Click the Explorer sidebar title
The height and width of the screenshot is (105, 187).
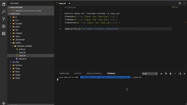[14, 3]
